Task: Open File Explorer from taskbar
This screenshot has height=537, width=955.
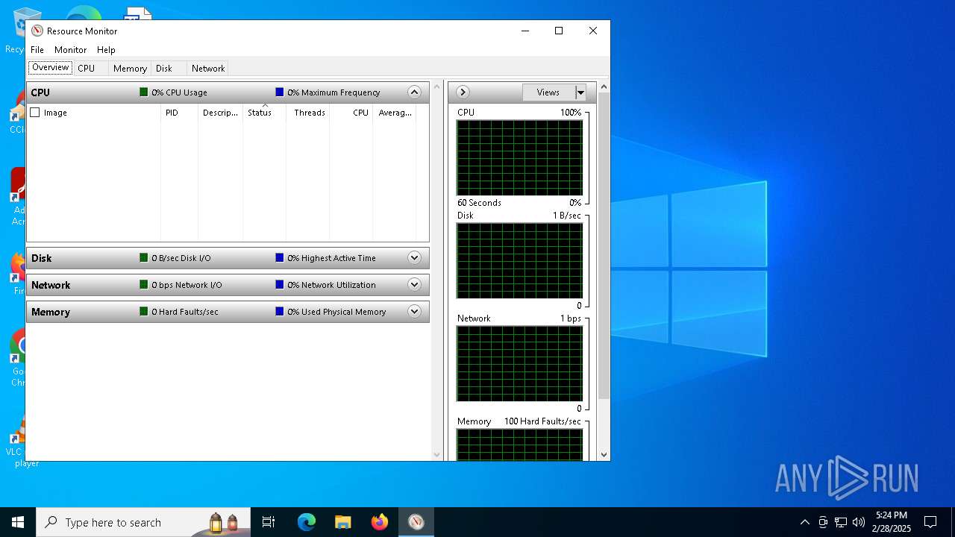Action: point(342,522)
